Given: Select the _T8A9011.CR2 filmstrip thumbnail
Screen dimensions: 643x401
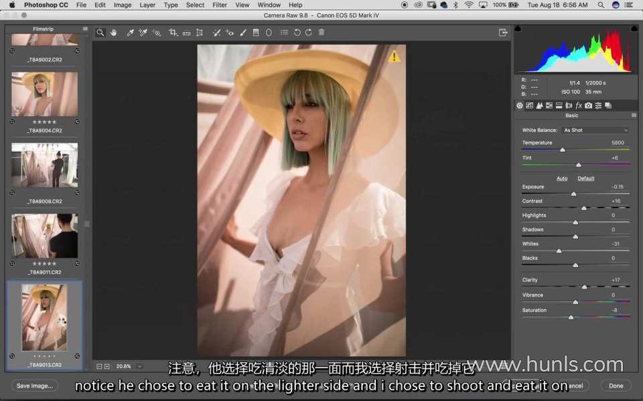Looking at the screenshot, I should pos(44,236).
